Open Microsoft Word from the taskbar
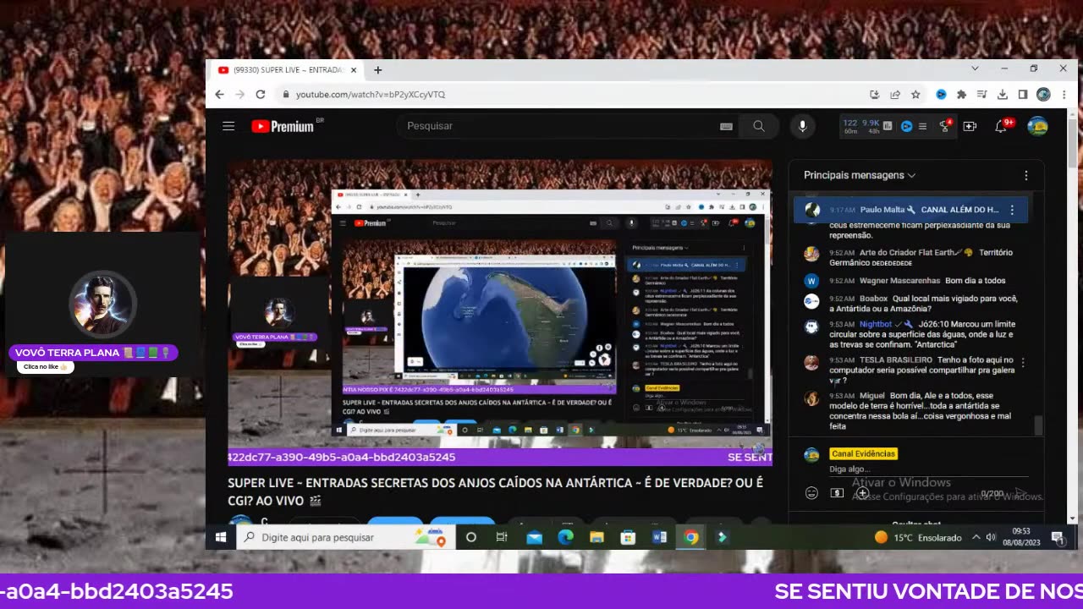 (x=660, y=537)
